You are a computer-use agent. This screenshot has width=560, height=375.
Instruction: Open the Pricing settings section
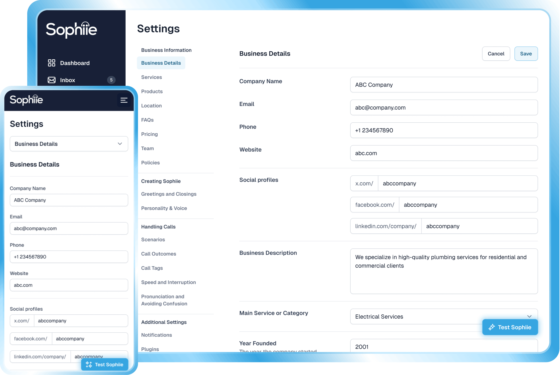pyautogui.click(x=149, y=134)
